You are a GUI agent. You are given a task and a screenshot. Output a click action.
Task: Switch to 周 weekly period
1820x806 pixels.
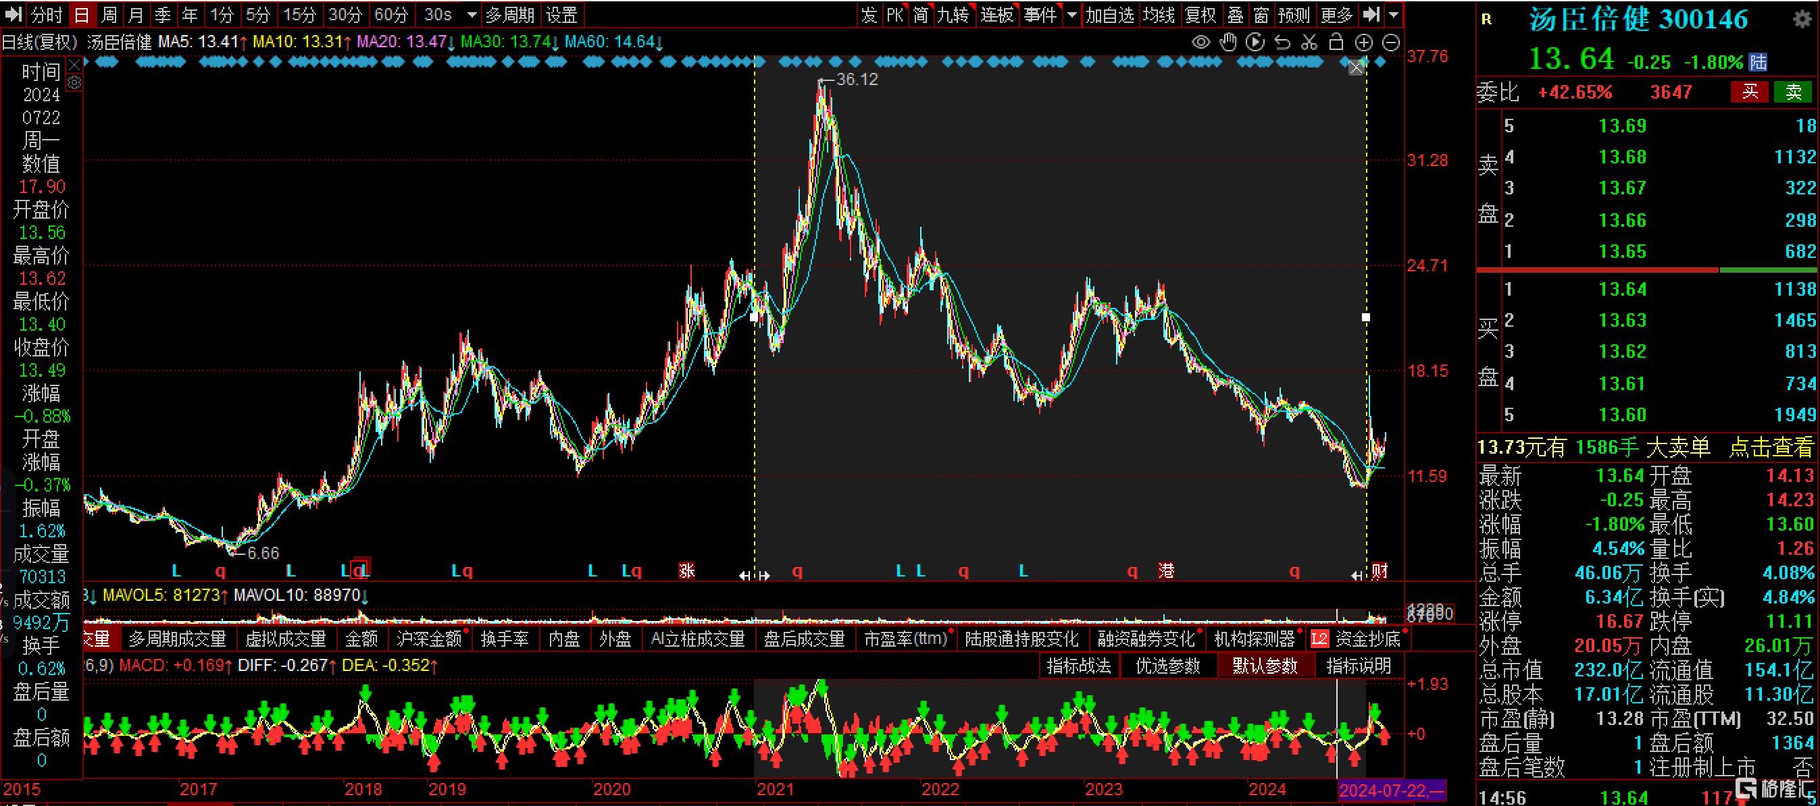pos(109,14)
